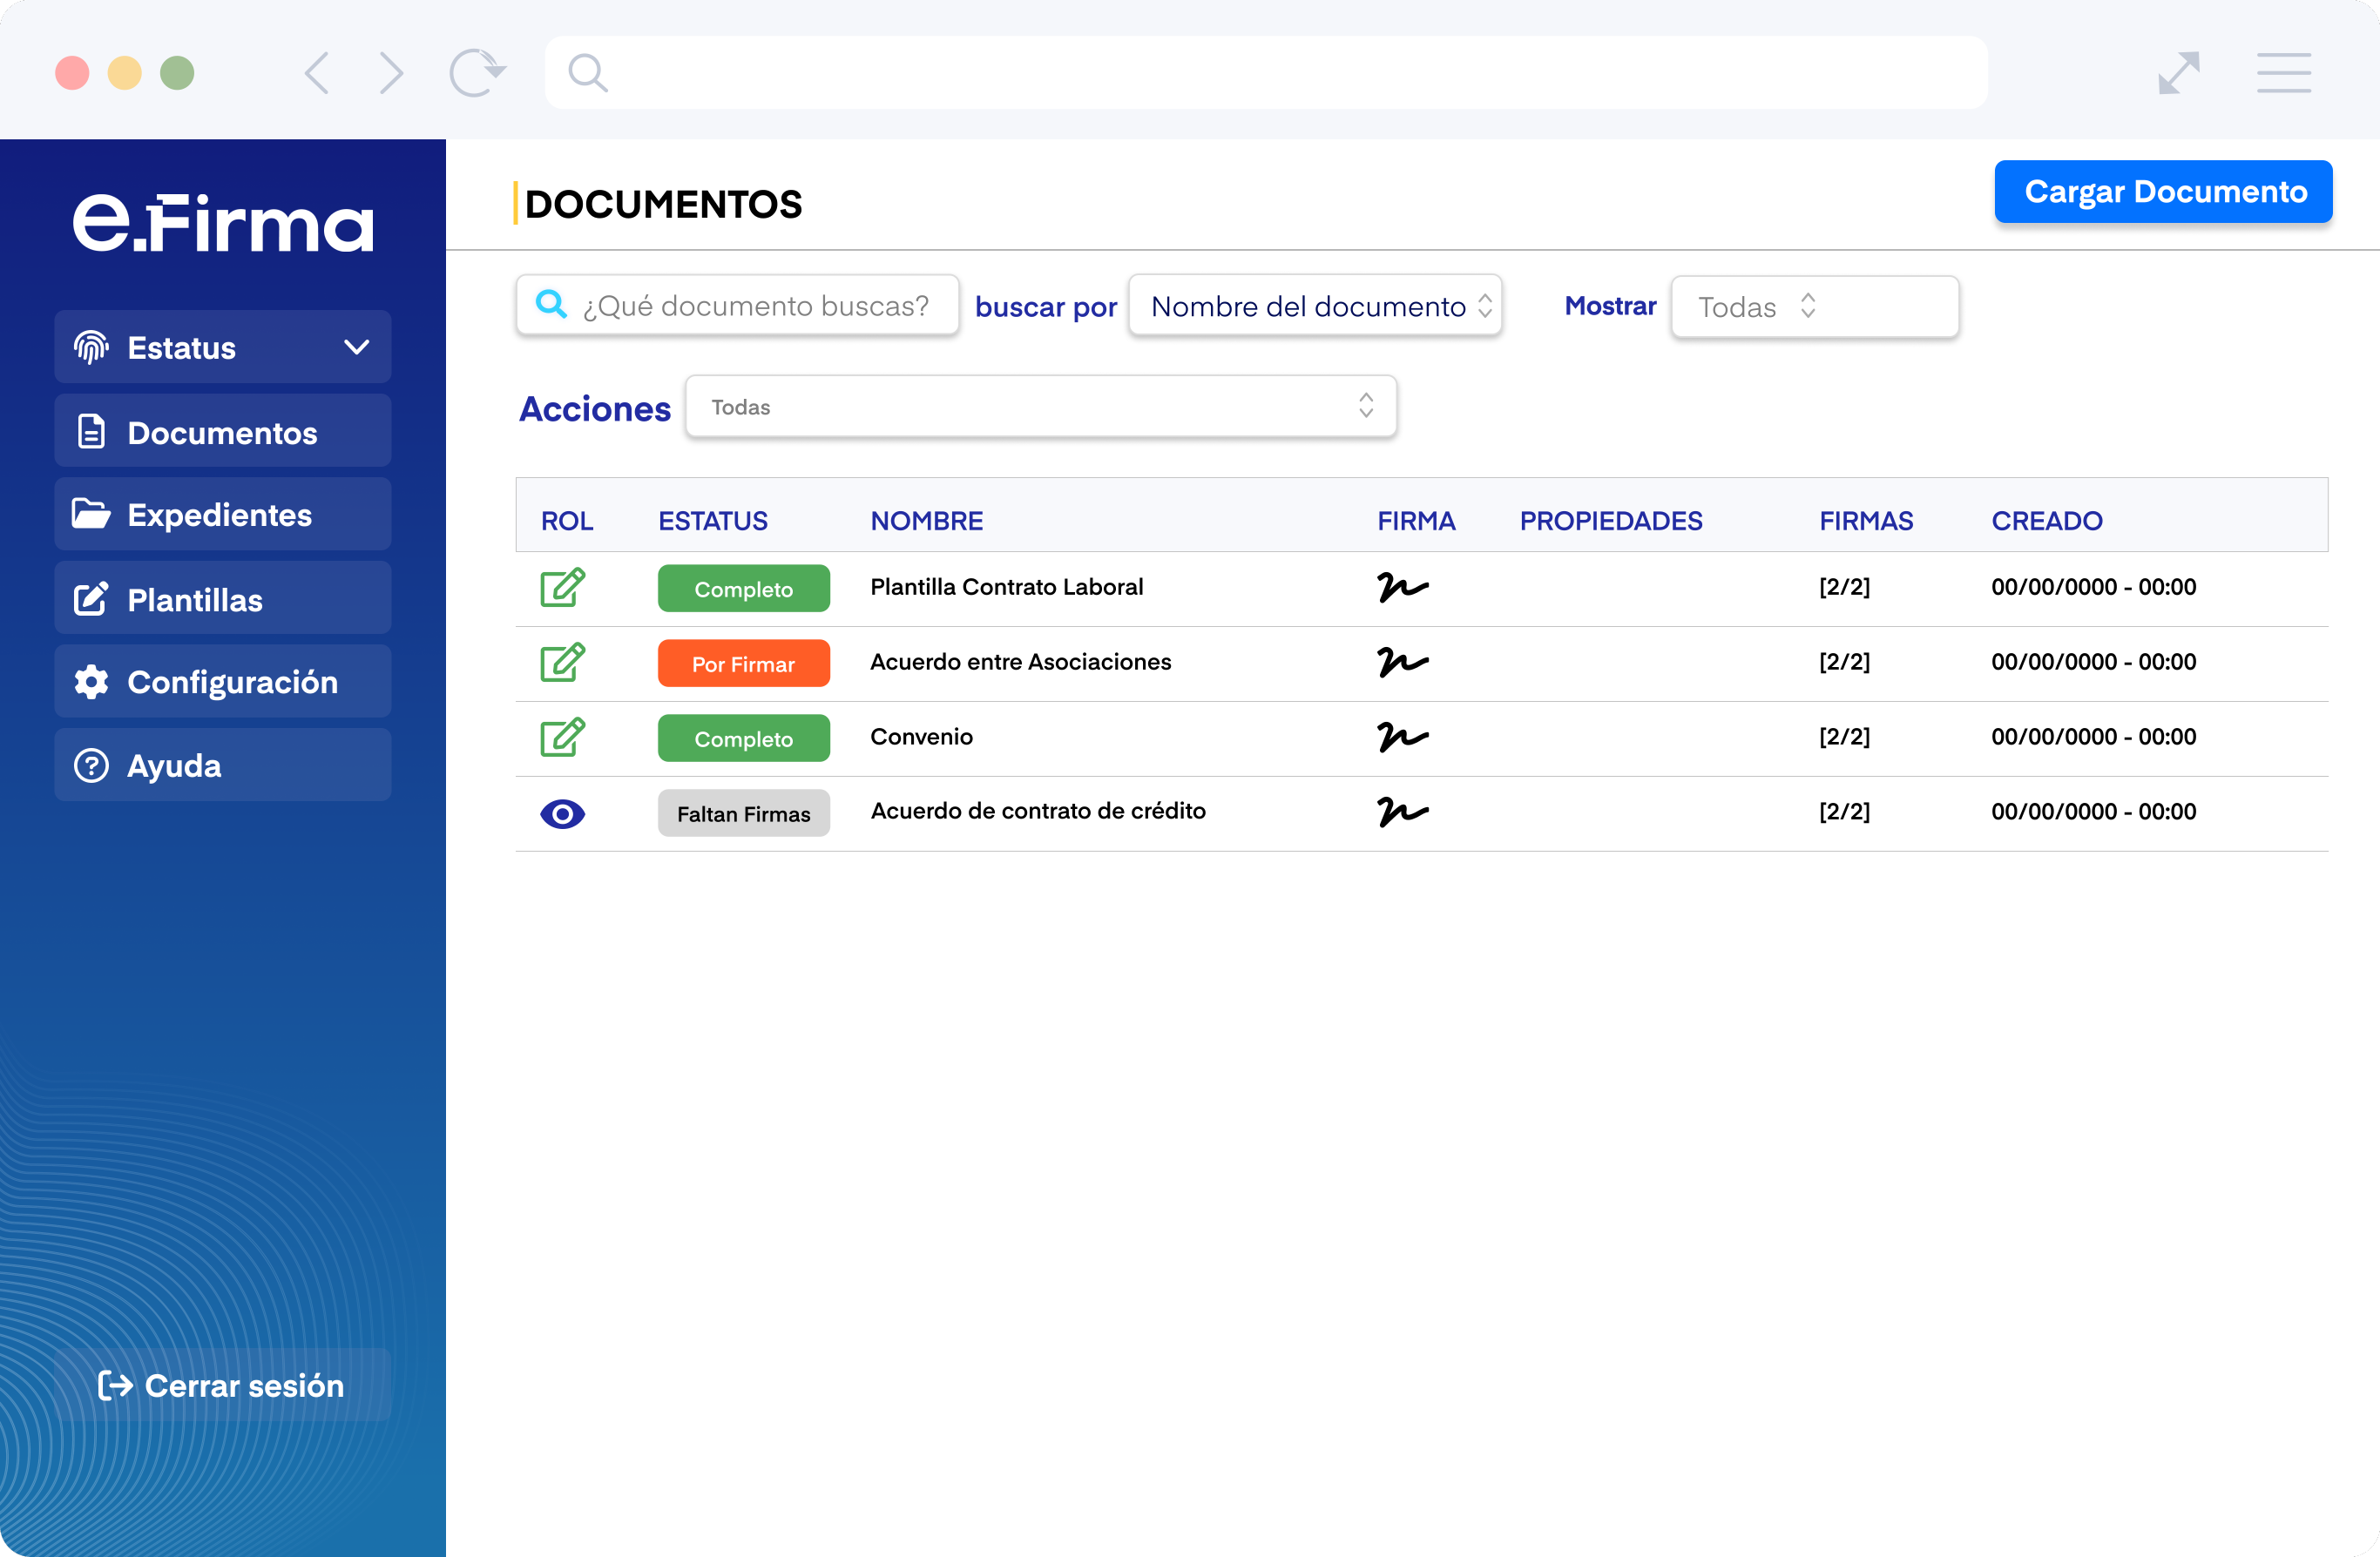Focus the ¿Qué documento buscas? search field
The image size is (2380, 1557).
pos(738,305)
